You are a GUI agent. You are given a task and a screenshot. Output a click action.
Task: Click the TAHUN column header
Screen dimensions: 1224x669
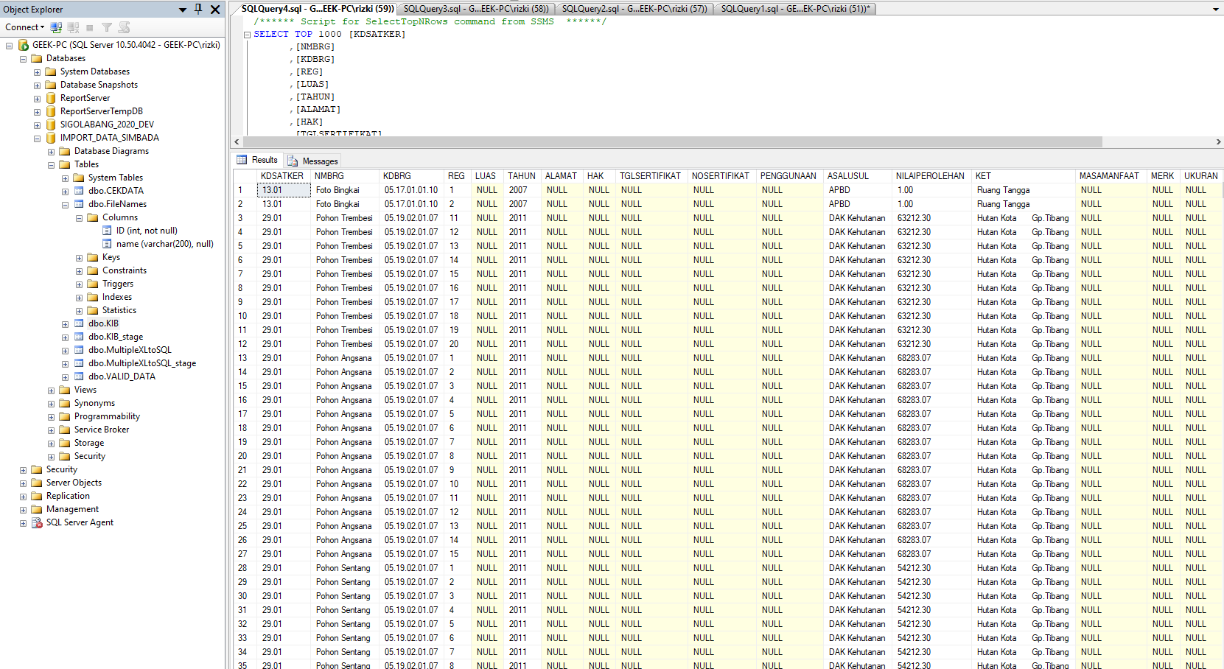pos(522,176)
